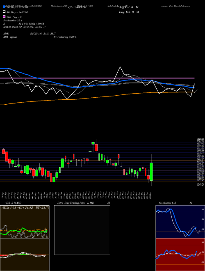
Task: Select the '200 Day = 0' legend text
Action: pyautogui.click(x=14, y=17)
